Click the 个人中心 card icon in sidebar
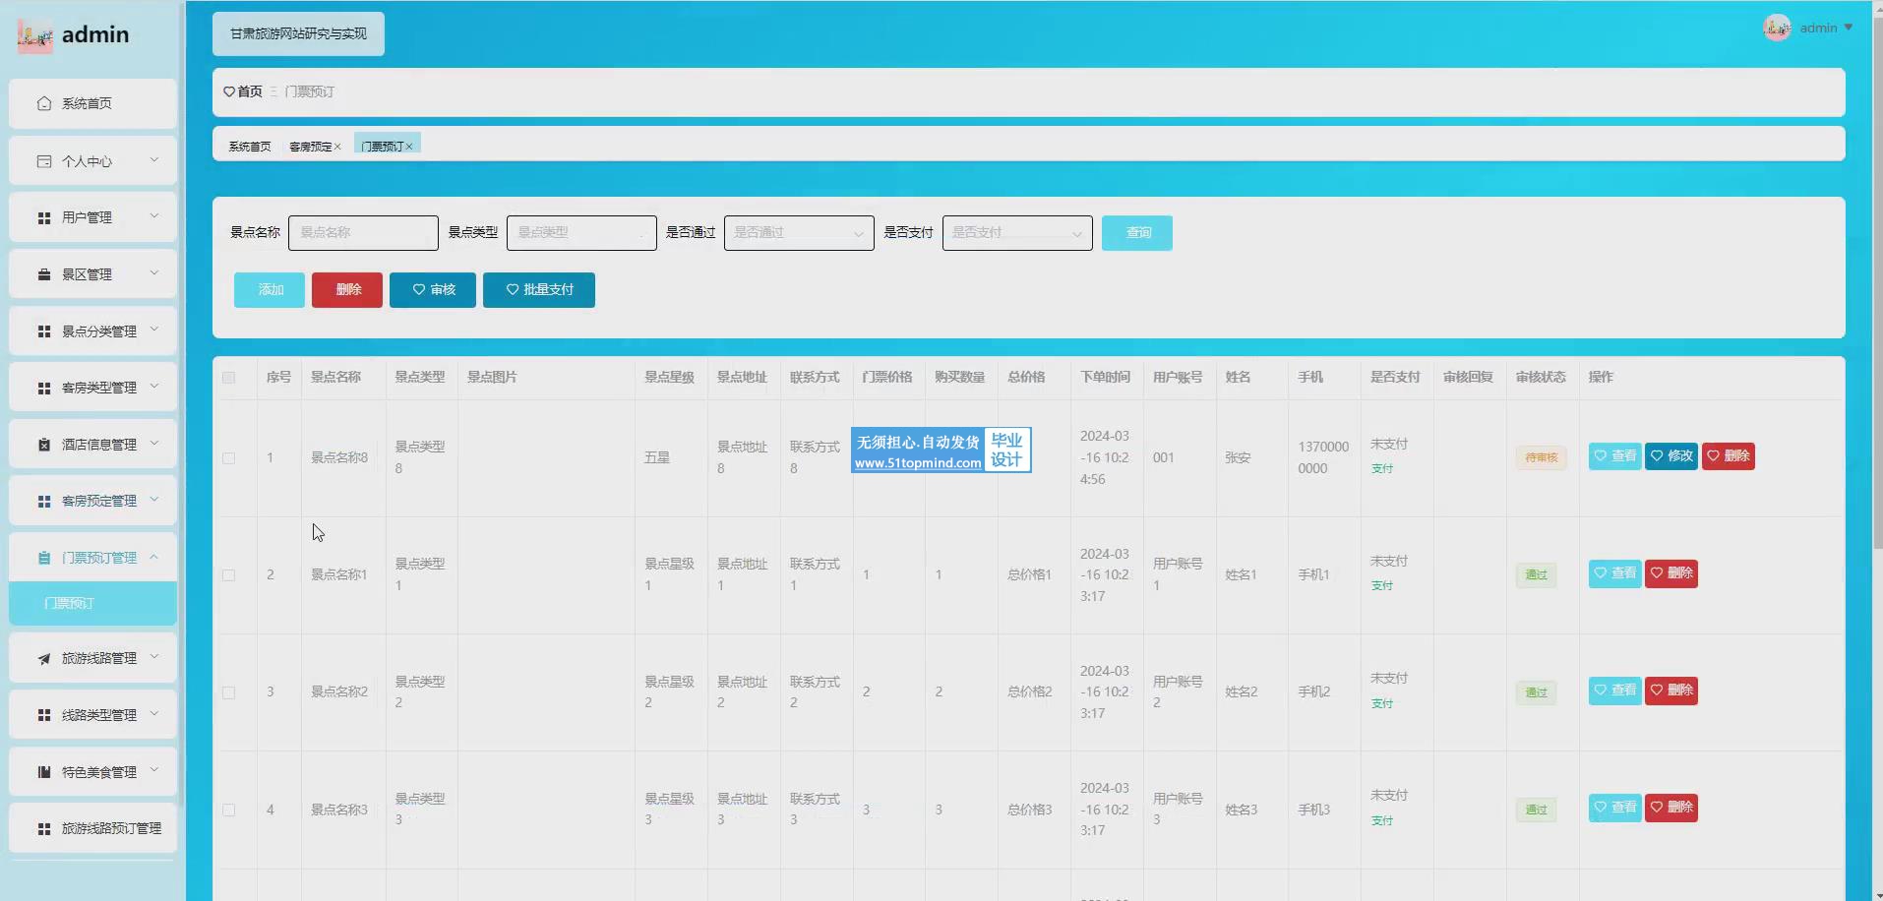1883x901 pixels. 44,161
